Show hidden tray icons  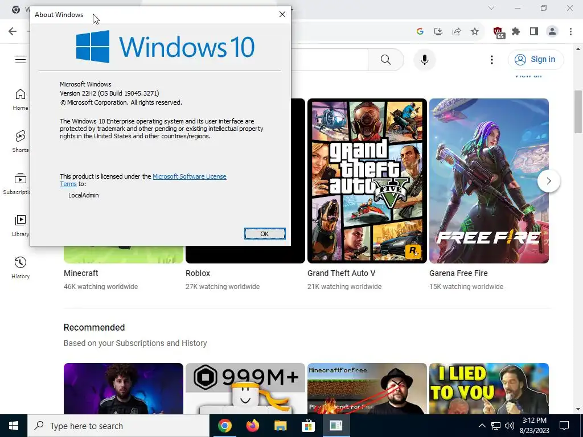482,426
